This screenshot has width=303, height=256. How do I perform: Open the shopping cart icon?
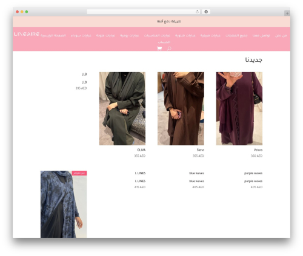(159, 48)
